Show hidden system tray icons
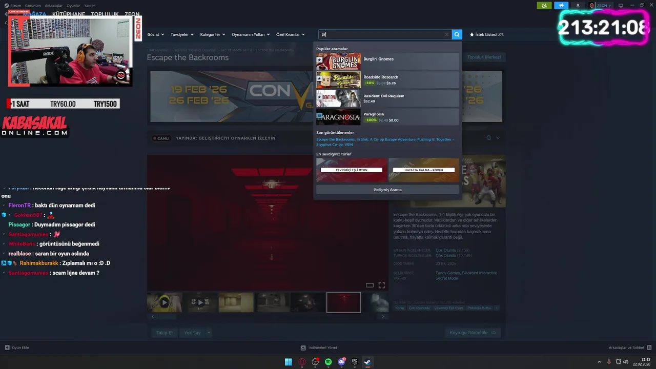Viewport: 656px width, 369px height. (600, 362)
